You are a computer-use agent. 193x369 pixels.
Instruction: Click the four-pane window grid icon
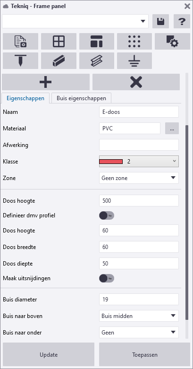(59, 42)
